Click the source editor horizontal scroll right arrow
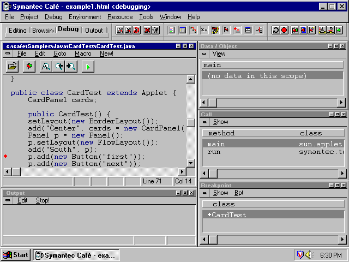The width and height of the screenshot is (349, 262). coord(182,171)
